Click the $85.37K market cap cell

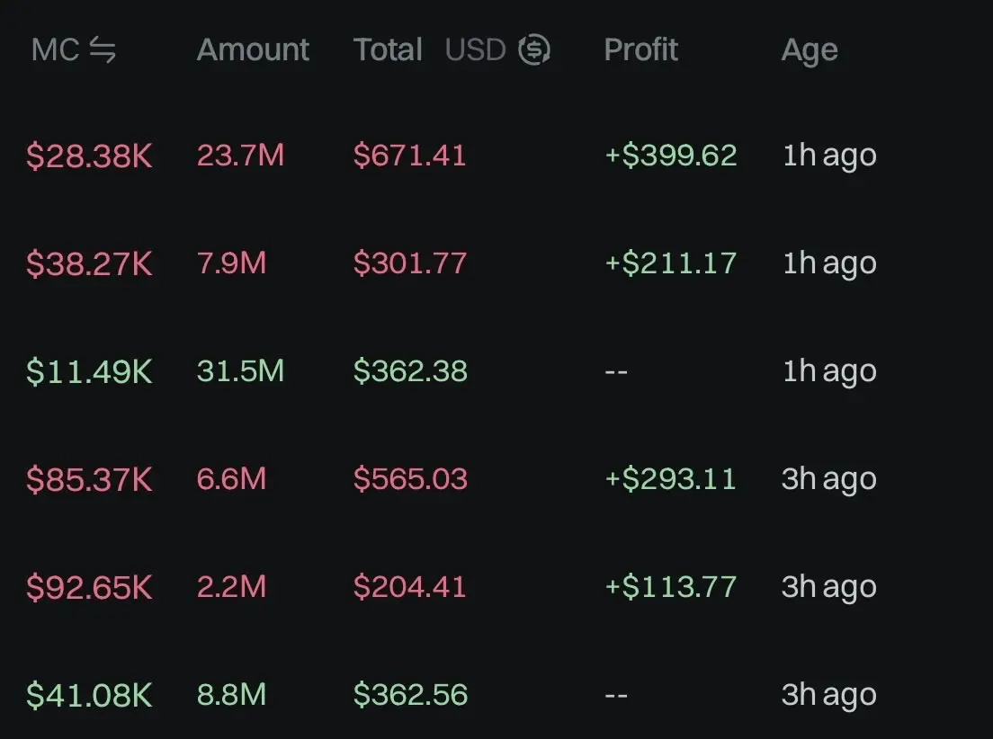pos(89,479)
